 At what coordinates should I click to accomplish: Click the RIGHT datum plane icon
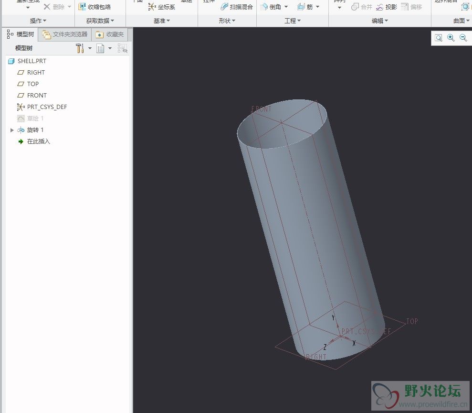coord(21,73)
